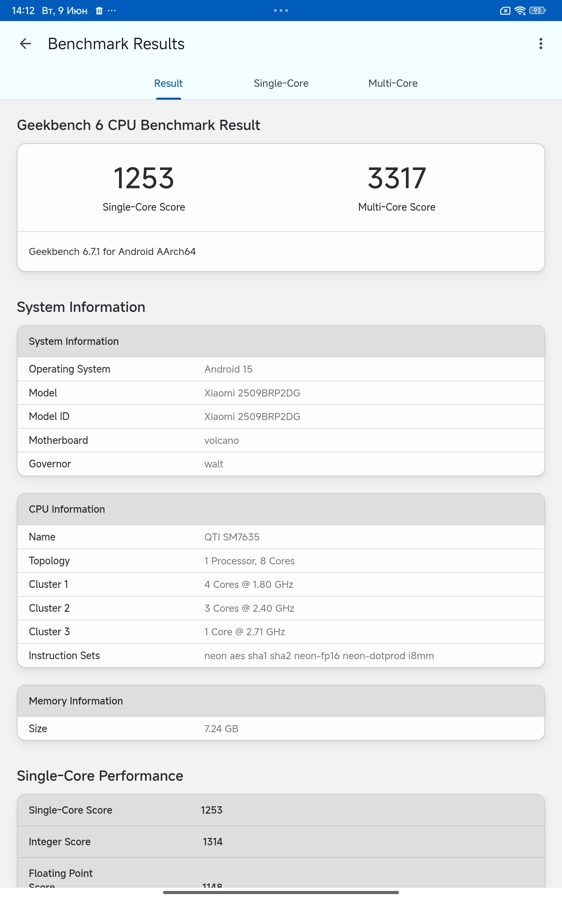Select Cluster 3 value 1 Core @ 2.71 GHz
The height and width of the screenshot is (899, 562).
click(x=244, y=632)
